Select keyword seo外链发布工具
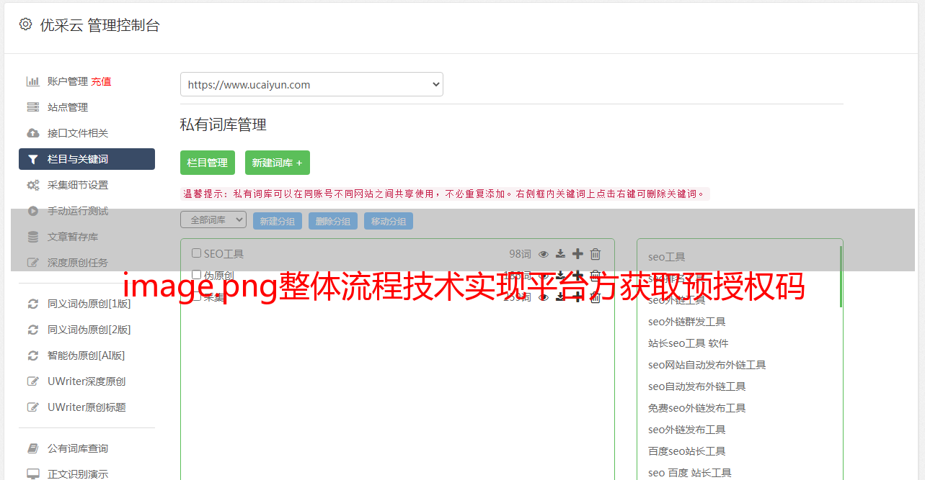Screen dimensions: 925x480 tap(687, 430)
